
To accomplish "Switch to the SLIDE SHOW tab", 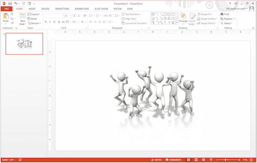I will (101, 9).
